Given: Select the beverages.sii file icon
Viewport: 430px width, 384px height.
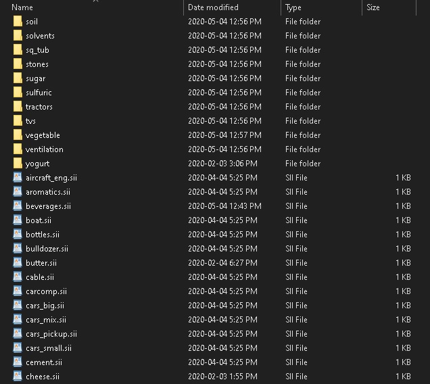Looking at the screenshot, I should pyautogui.click(x=18, y=206).
